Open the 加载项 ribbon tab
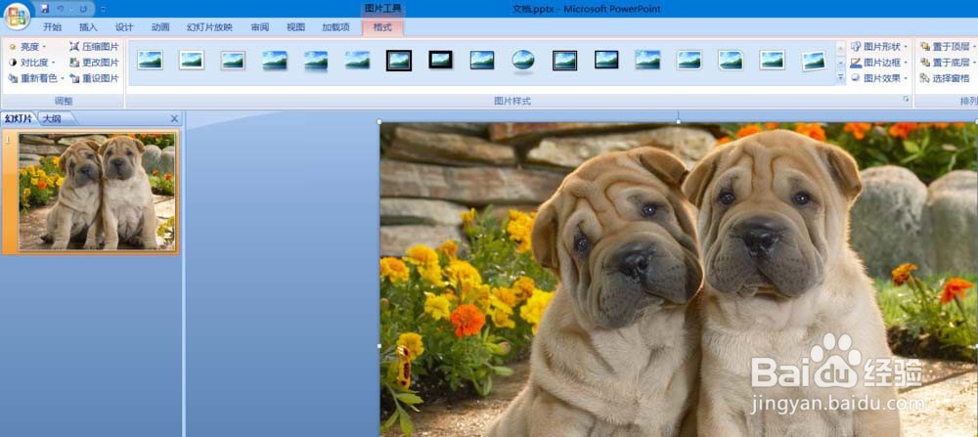Image resolution: width=978 pixels, height=437 pixels. pos(335,26)
